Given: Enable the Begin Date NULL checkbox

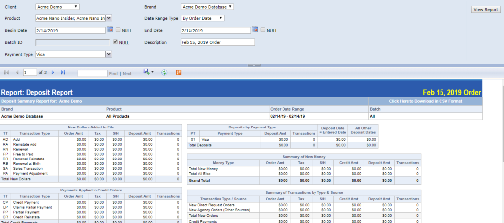Looking at the screenshot, I should (x=118, y=30).
